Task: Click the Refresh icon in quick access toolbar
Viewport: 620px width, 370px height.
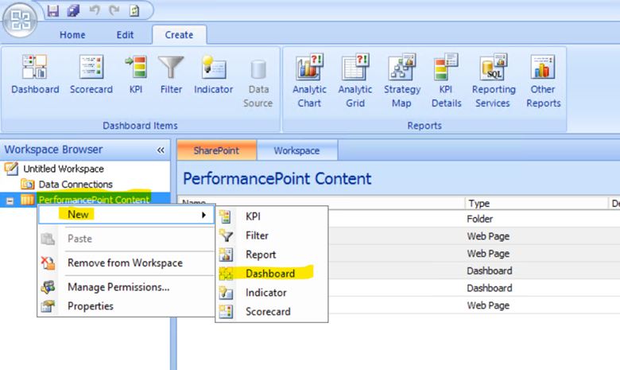Action: click(134, 10)
